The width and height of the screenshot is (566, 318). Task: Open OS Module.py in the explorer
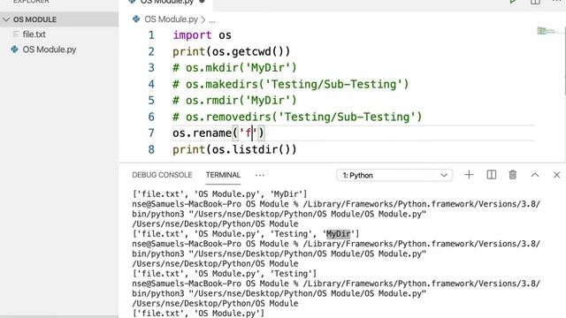50,49
